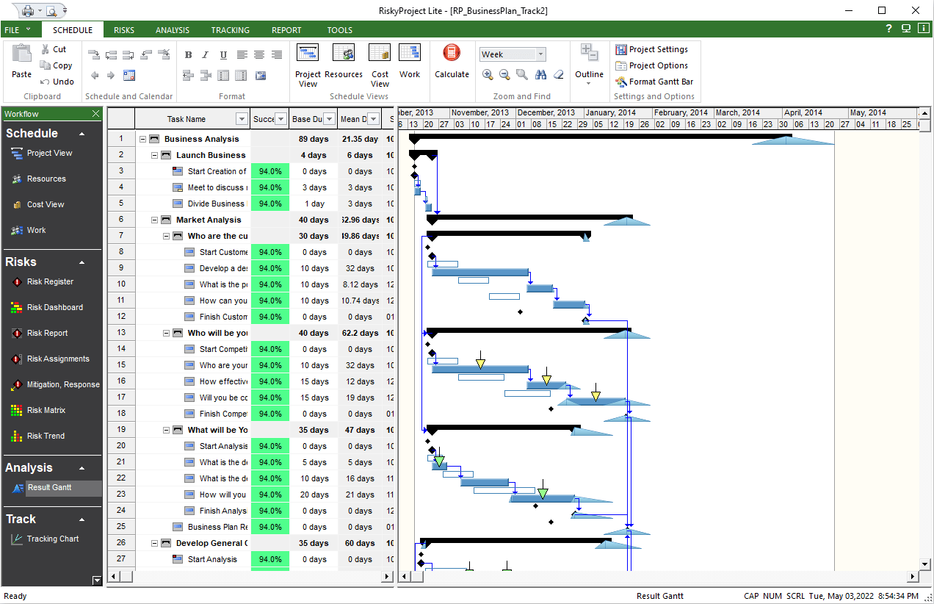This screenshot has height=604, width=934.
Task: Switch to the ANALYSIS tab
Action: click(x=173, y=30)
